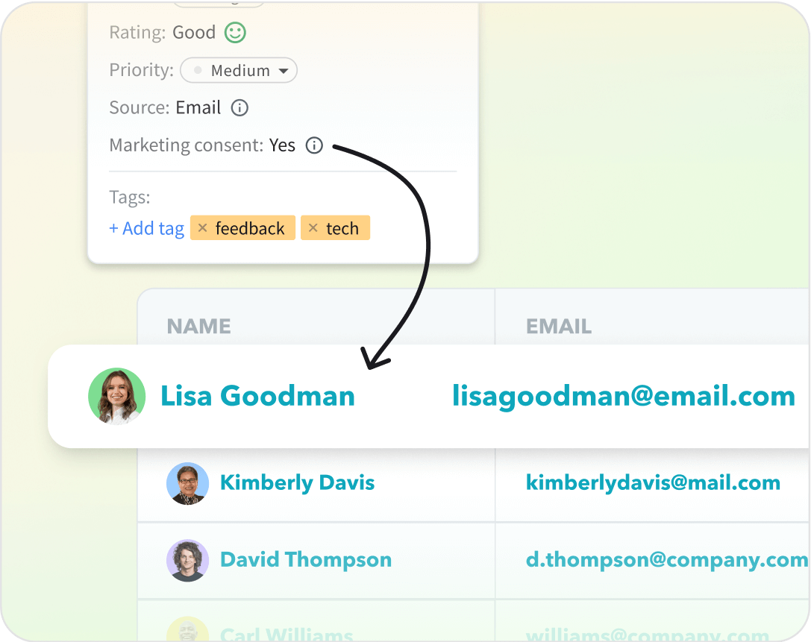Image resolution: width=811 pixels, height=642 pixels.
Task: Click the info icon beside Marketing consent
Action: pyautogui.click(x=314, y=145)
